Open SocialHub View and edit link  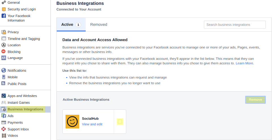pos(92,124)
